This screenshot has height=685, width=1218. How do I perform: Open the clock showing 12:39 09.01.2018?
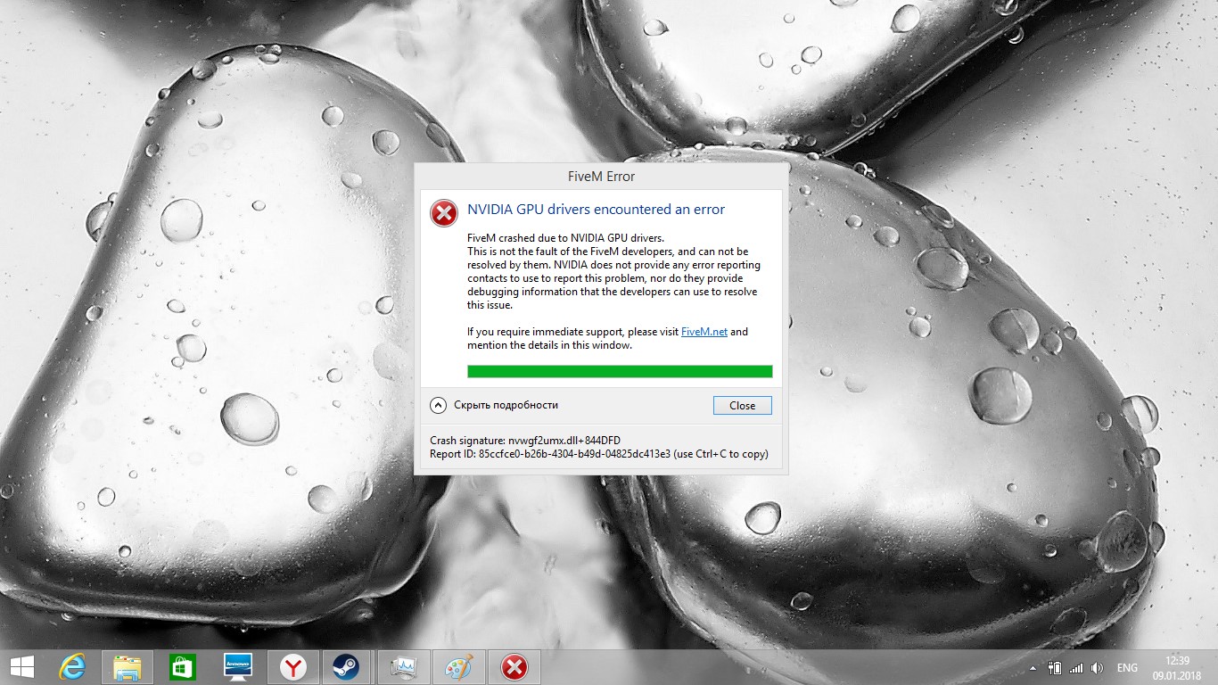[x=1177, y=667]
